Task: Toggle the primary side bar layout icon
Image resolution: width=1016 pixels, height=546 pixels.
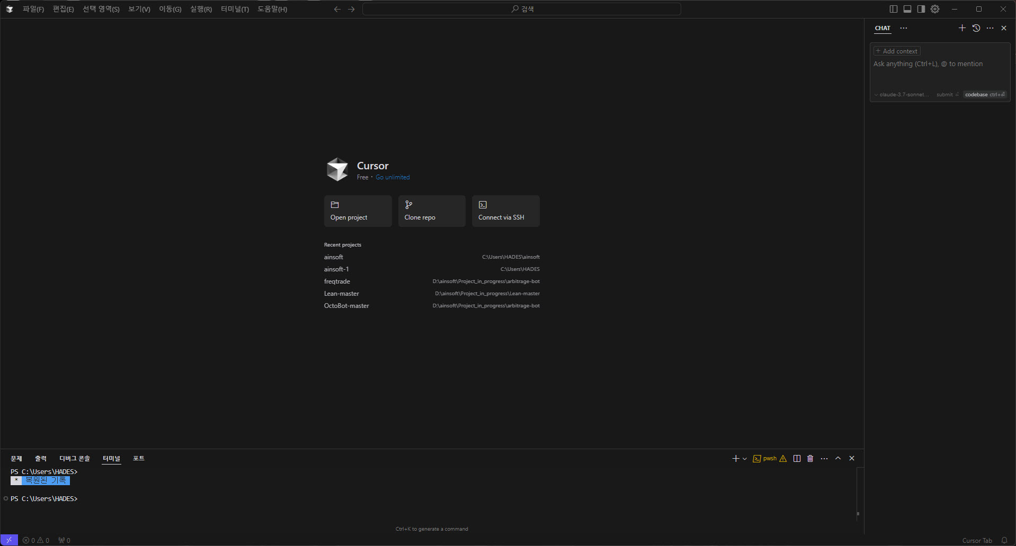Action: (x=894, y=9)
